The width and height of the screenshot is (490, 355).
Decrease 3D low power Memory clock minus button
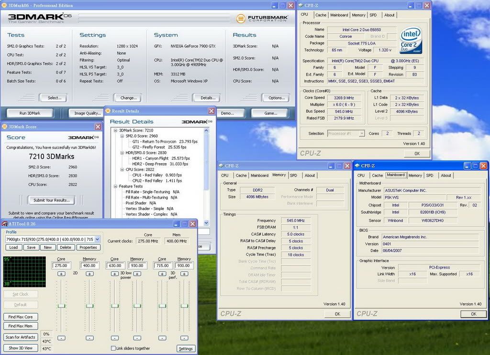pos(137,338)
